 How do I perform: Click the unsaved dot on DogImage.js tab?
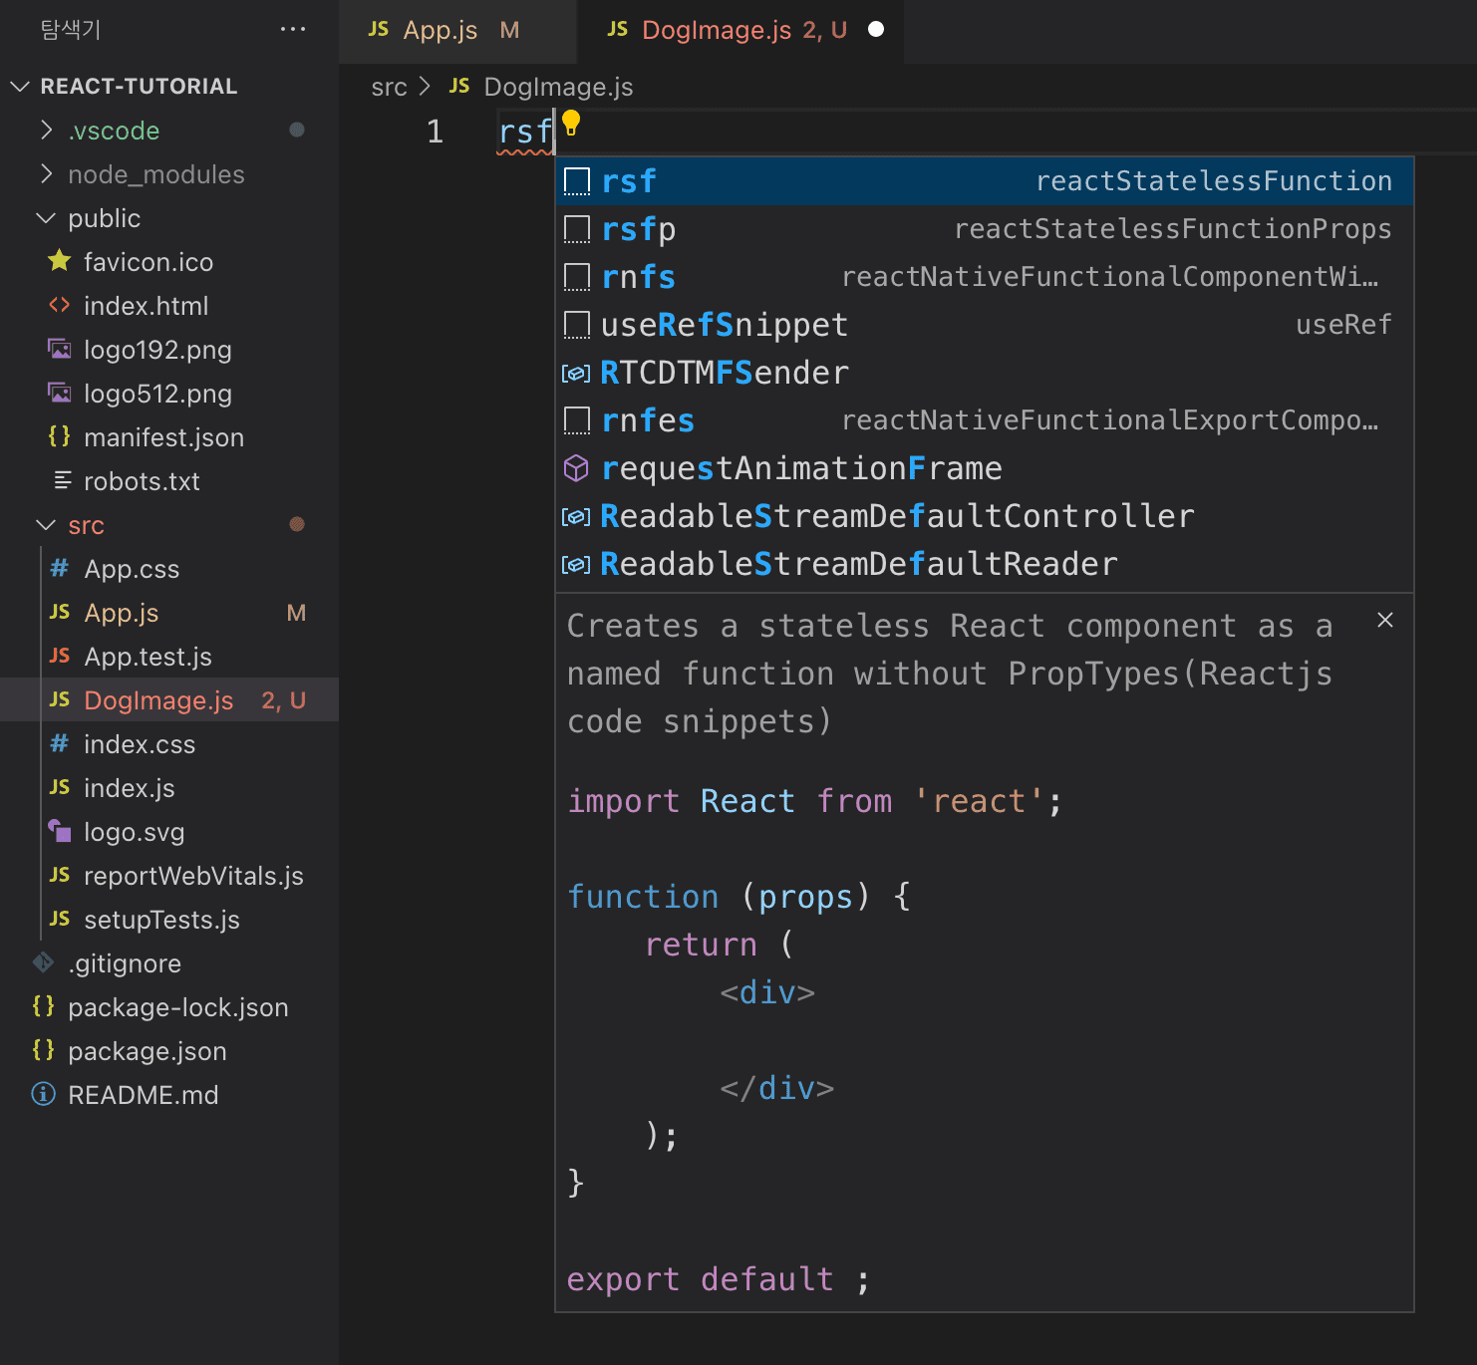(x=876, y=29)
